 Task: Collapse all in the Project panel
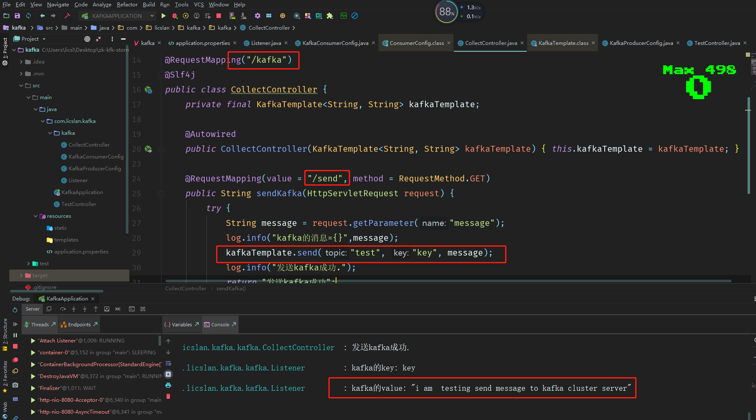(98, 39)
